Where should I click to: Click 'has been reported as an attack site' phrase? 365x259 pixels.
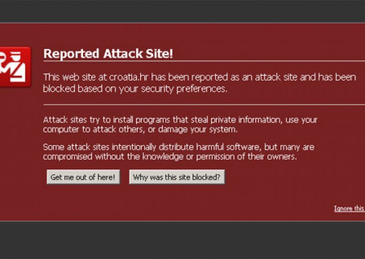[216, 77]
